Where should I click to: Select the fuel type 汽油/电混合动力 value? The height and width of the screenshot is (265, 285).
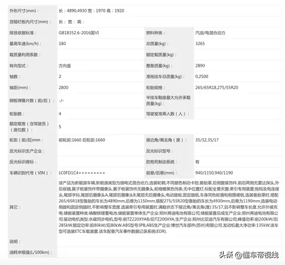(210, 33)
